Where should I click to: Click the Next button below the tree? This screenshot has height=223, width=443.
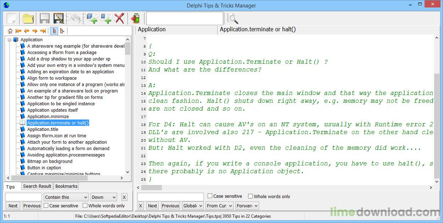(13, 206)
